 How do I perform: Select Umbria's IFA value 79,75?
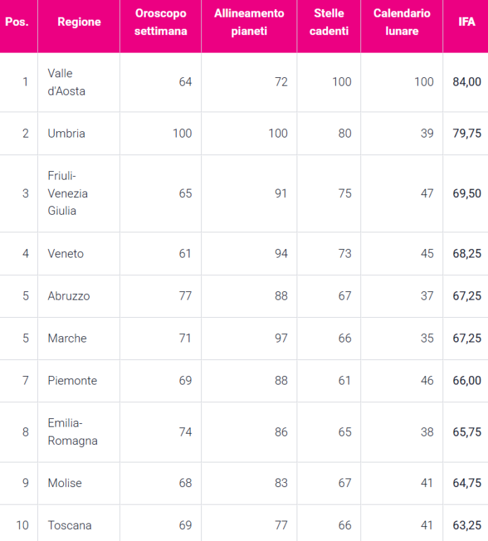466,133
